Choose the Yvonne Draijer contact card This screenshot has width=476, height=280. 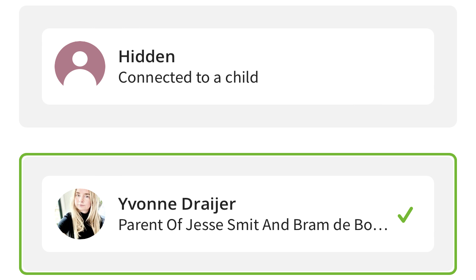click(x=238, y=214)
